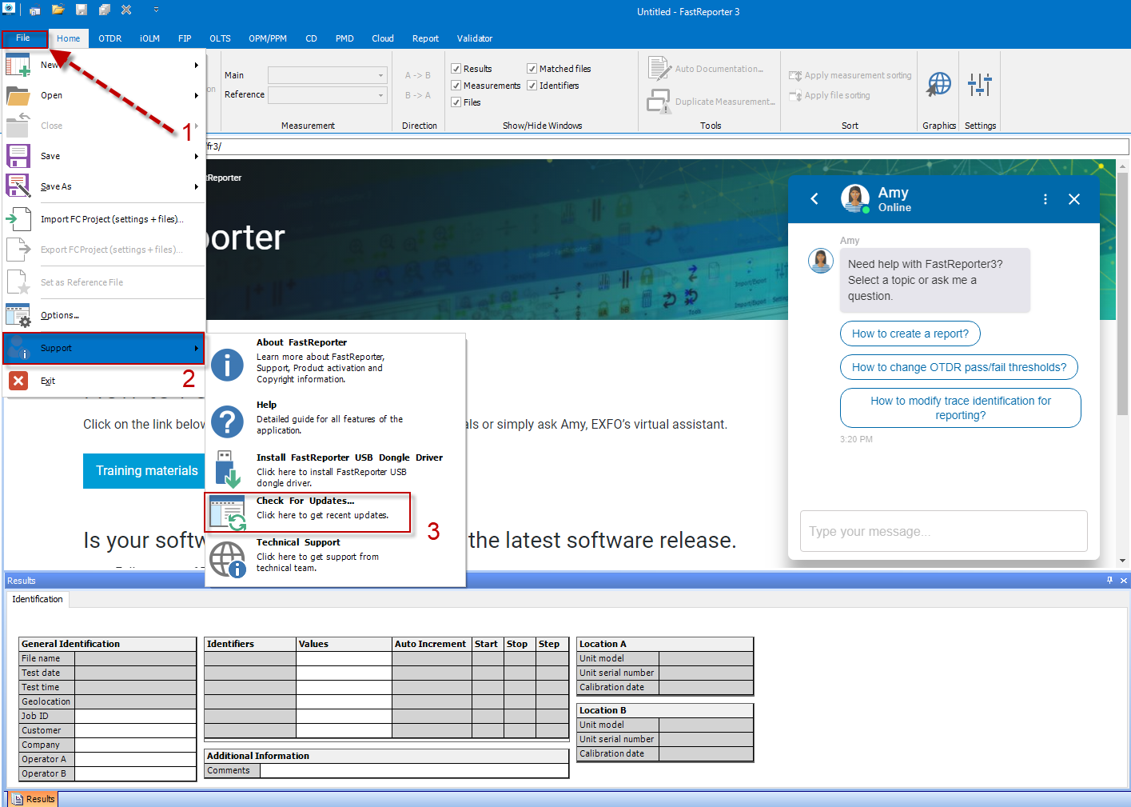Switch to the iOLM ribbon tab

click(x=149, y=38)
